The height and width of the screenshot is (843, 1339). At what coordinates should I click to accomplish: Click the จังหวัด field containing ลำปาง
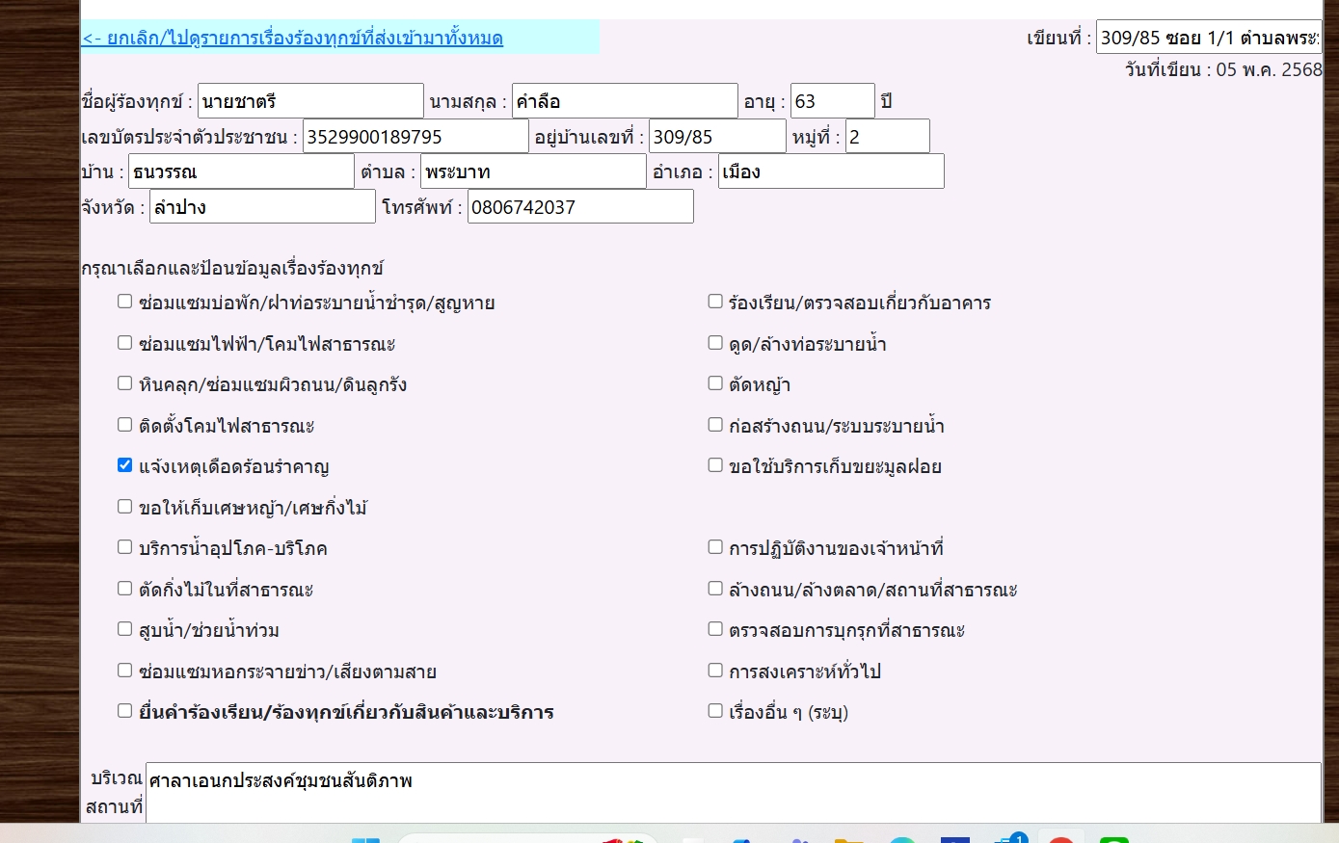[x=261, y=207]
